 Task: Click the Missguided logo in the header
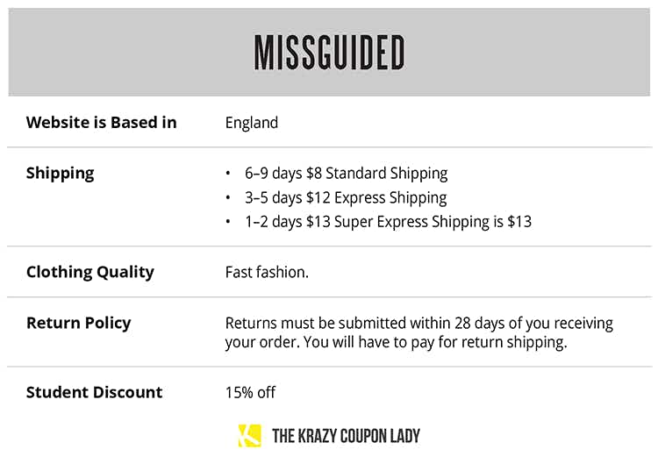point(329,53)
